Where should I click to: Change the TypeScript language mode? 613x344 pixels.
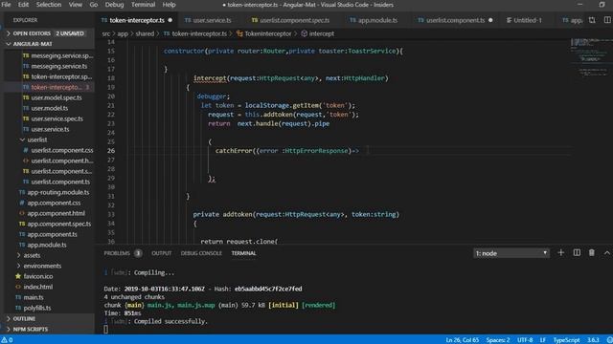pos(566,340)
